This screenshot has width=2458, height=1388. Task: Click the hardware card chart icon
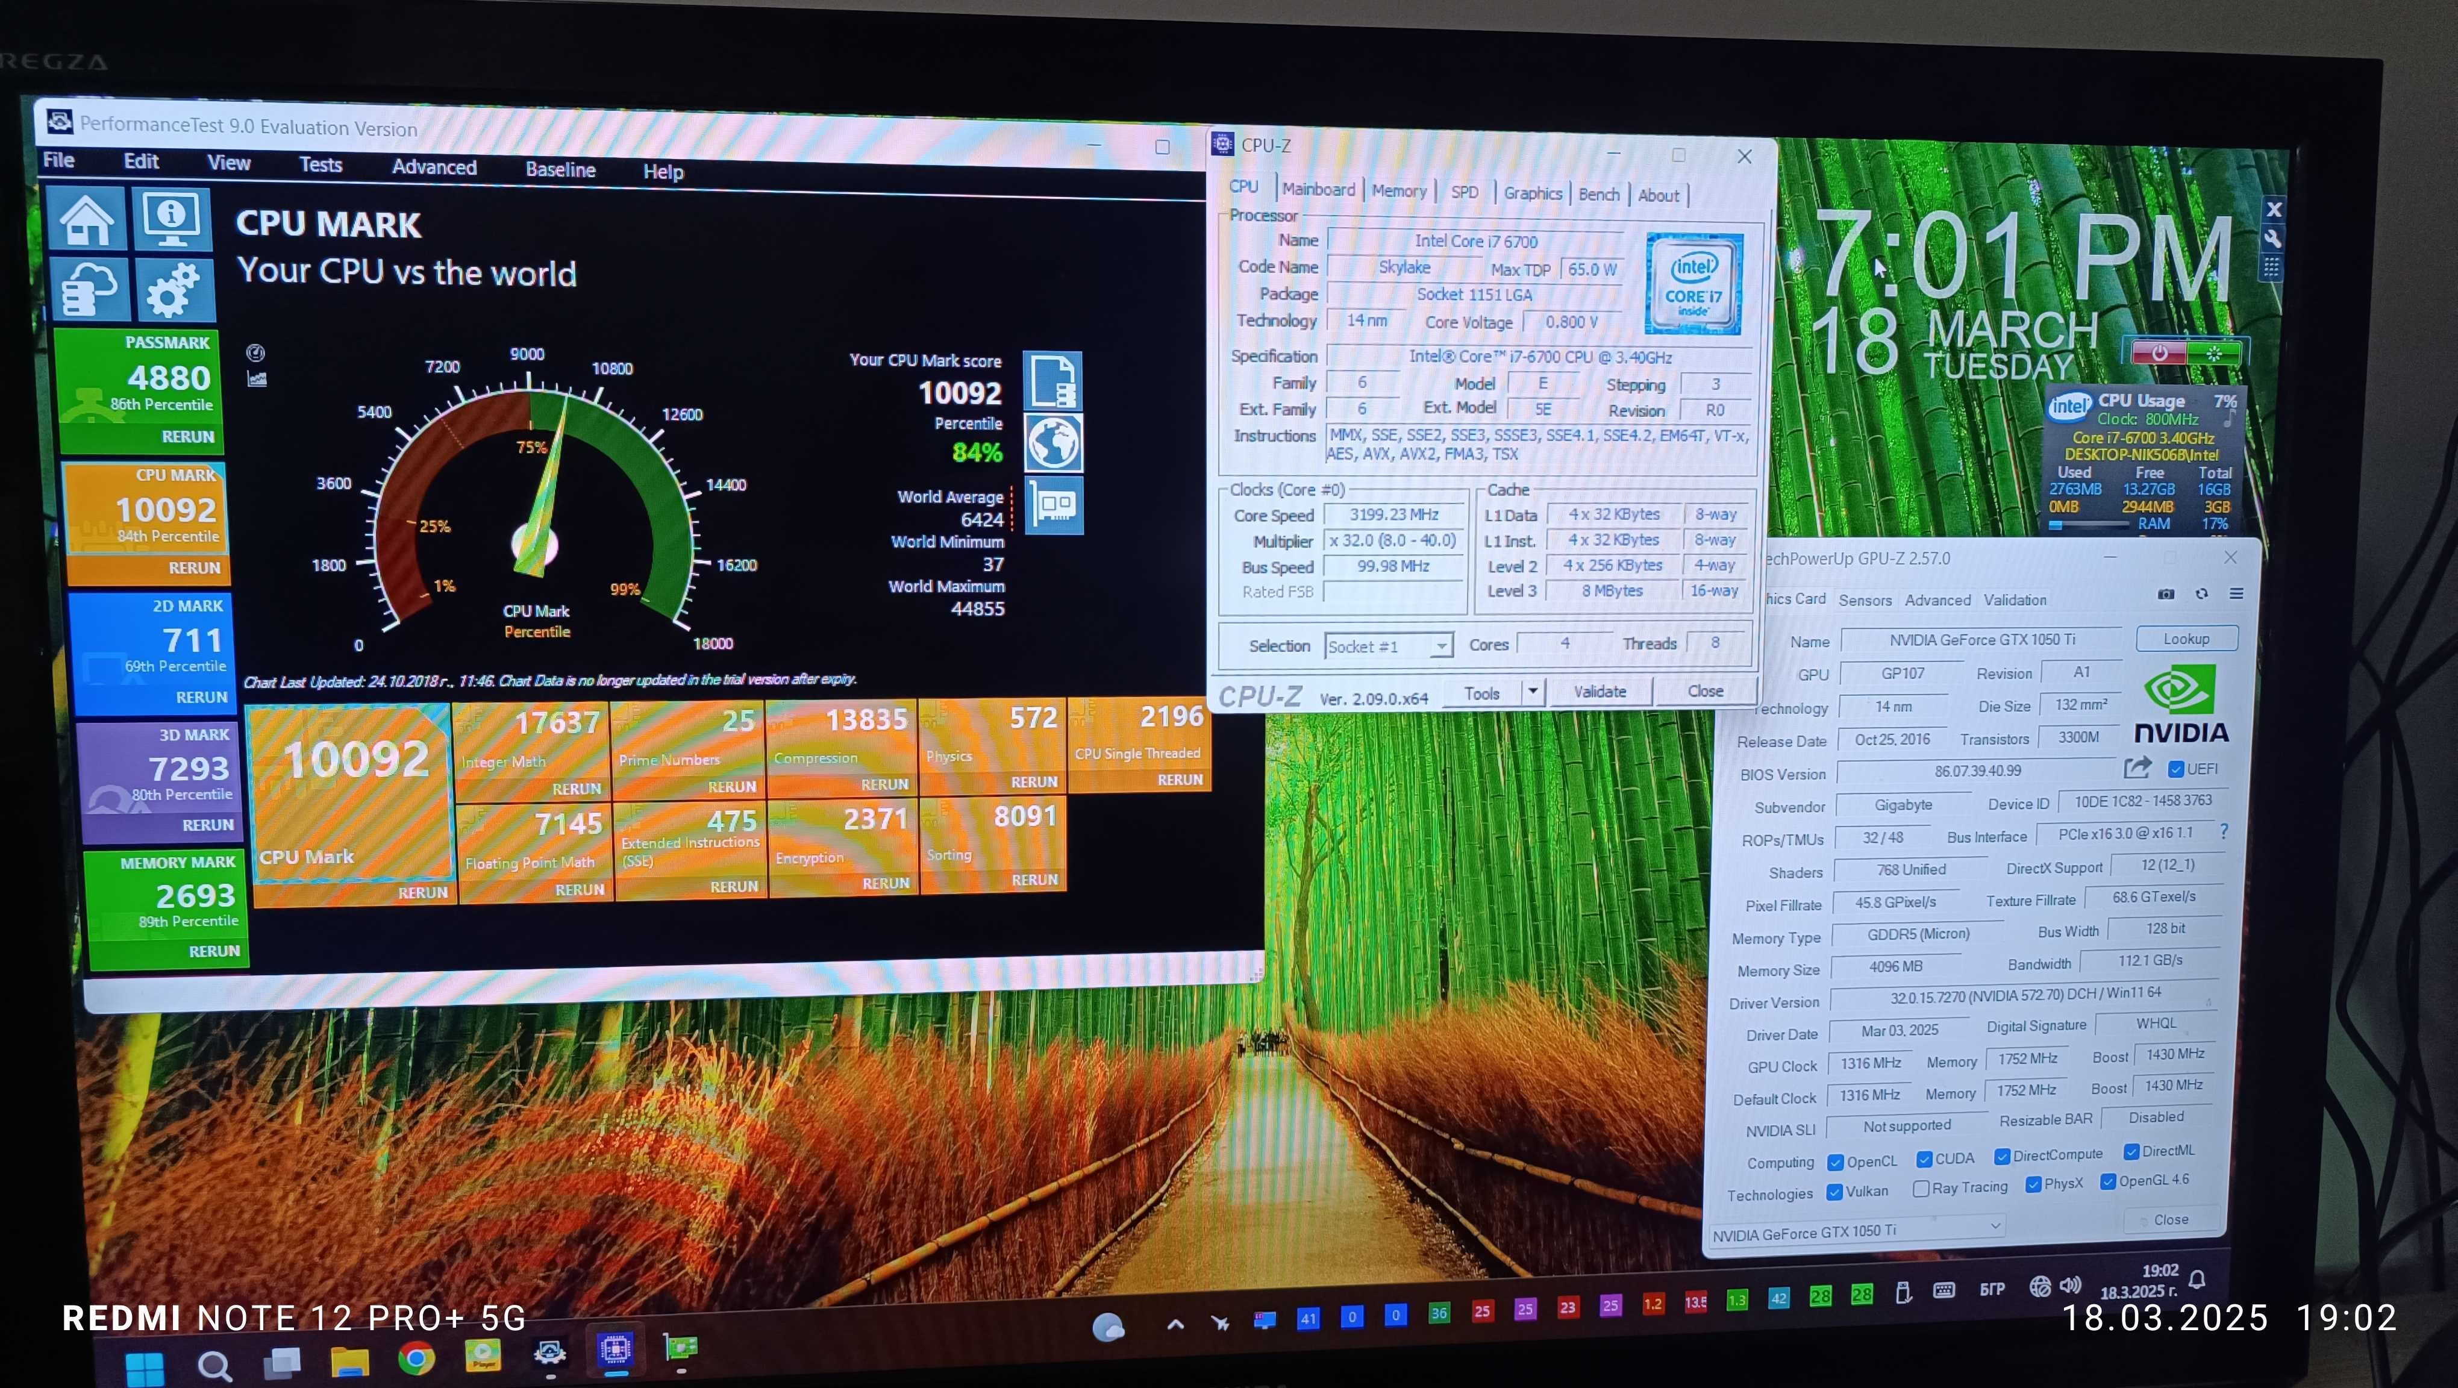(1054, 505)
